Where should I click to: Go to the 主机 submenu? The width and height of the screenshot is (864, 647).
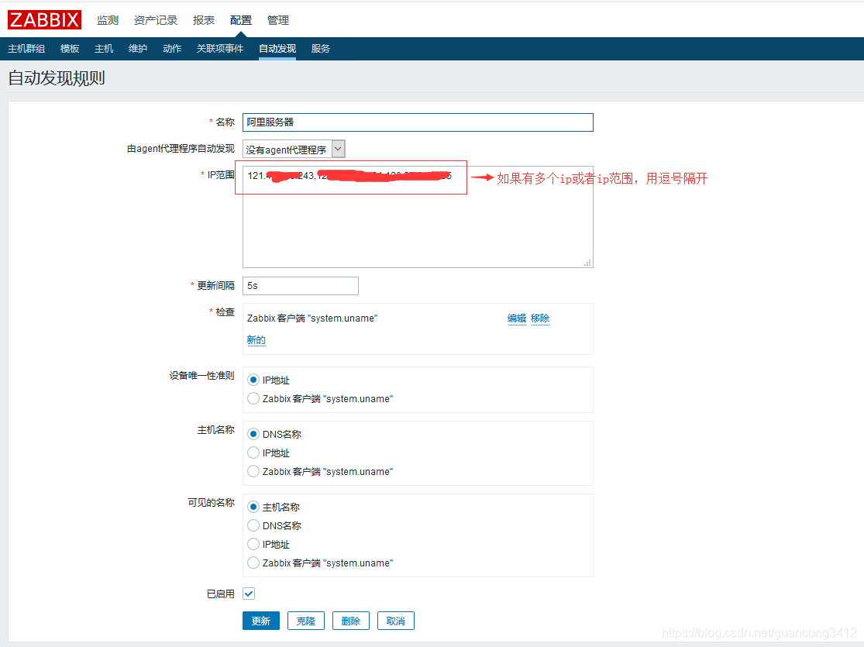[x=104, y=49]
